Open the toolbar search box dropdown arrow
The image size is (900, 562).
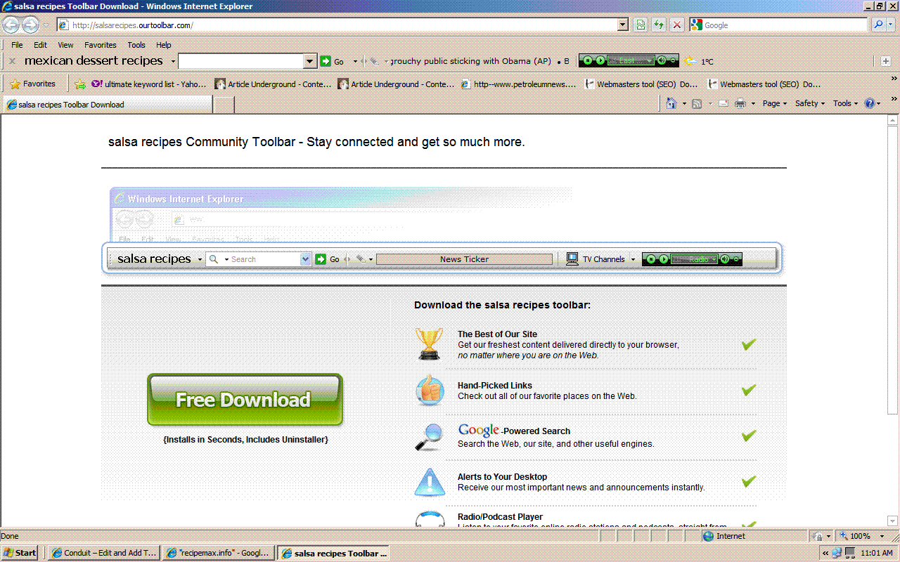pos(311,61)
